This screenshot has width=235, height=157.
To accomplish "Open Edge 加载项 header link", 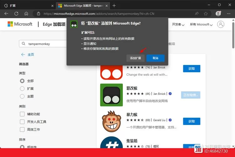I will [x=54, y=24].
